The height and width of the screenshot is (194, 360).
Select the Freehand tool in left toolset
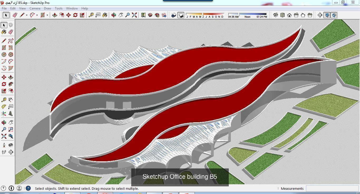click(11, 41)
